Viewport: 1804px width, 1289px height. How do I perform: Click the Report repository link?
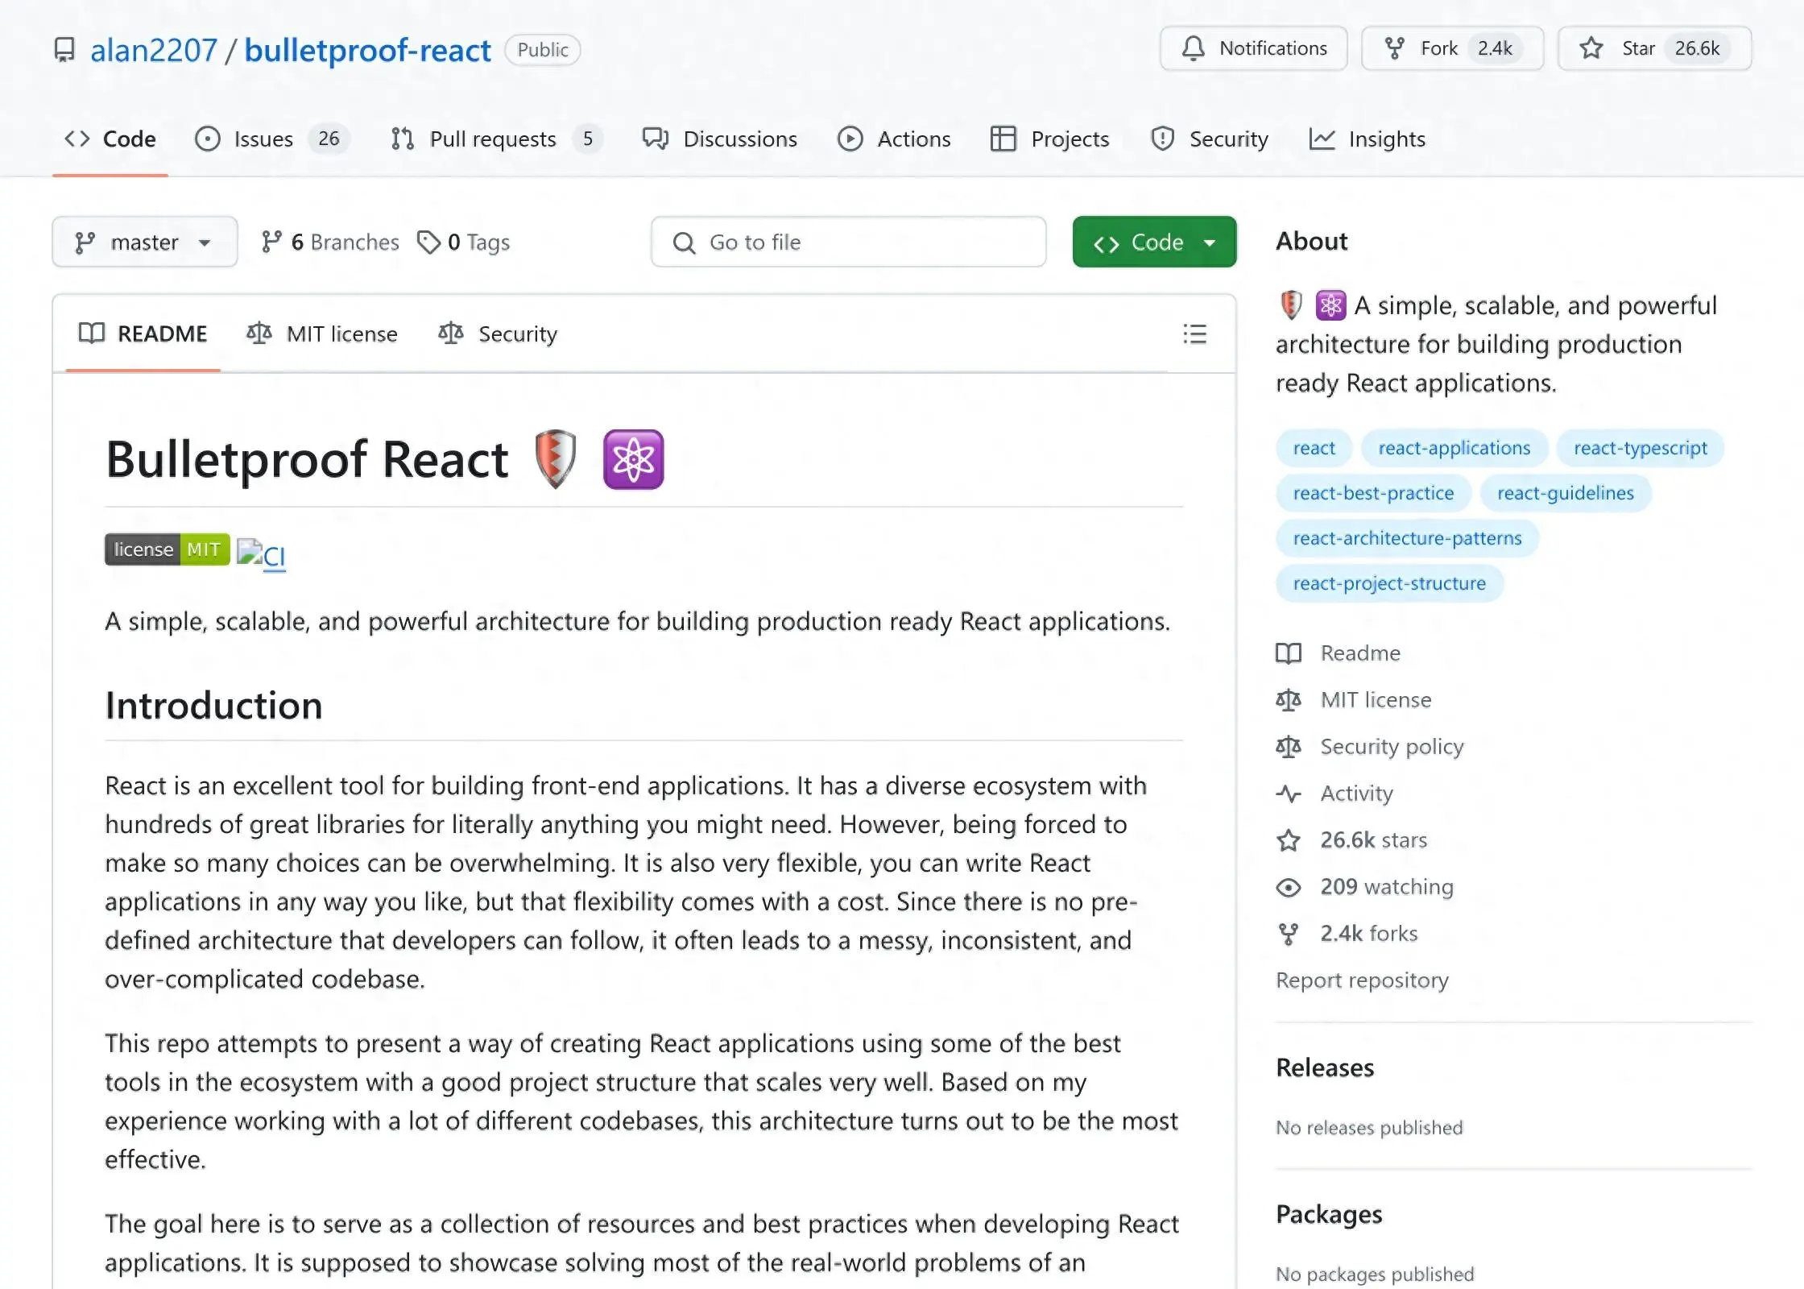pos(1361,980)
